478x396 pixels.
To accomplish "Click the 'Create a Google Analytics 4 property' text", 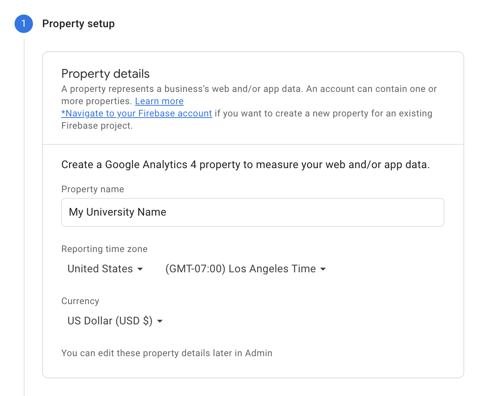I will [246, 165].
